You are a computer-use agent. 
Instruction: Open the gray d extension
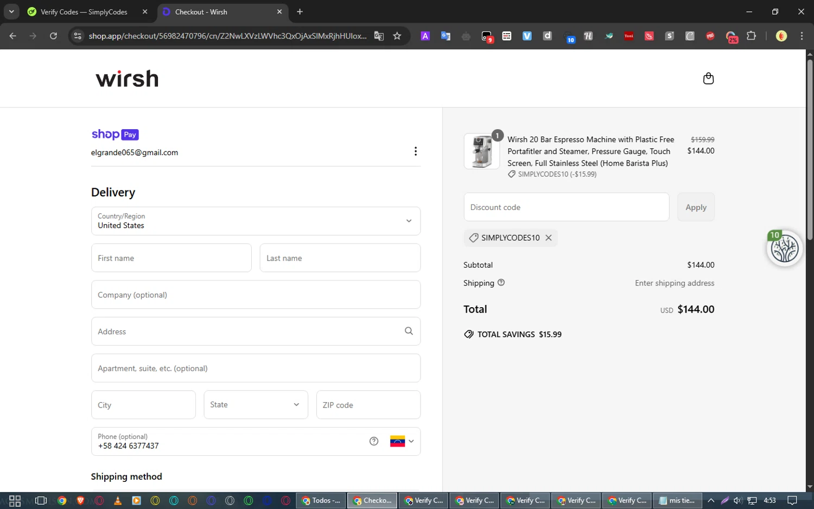548,36
